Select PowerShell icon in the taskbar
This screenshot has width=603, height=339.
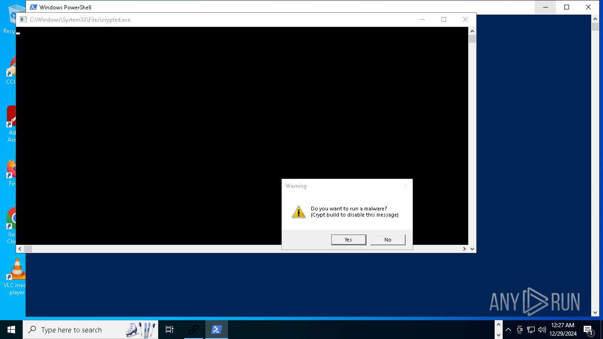217,330
